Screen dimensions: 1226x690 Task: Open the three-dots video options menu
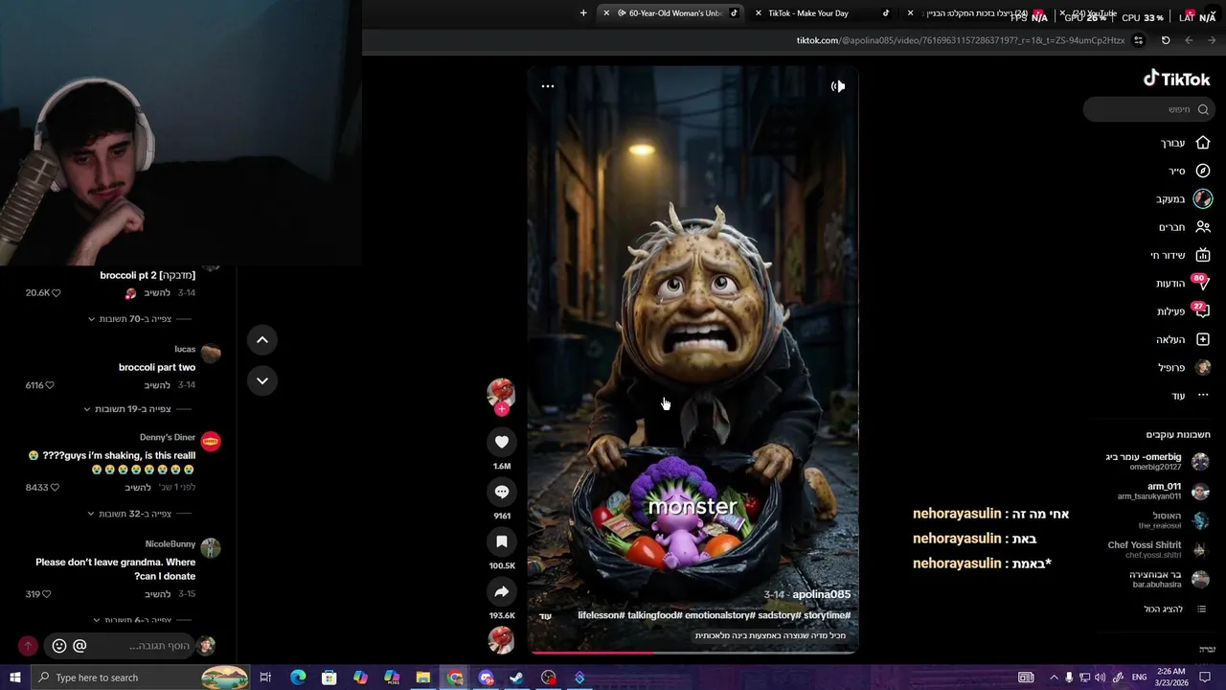548,86
